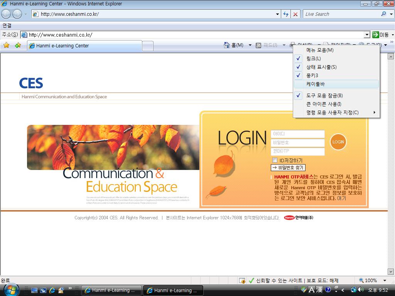This screenshot has height=296, width=395.
Task: Click the network tray icon
Action: click(x=353, y=290)
